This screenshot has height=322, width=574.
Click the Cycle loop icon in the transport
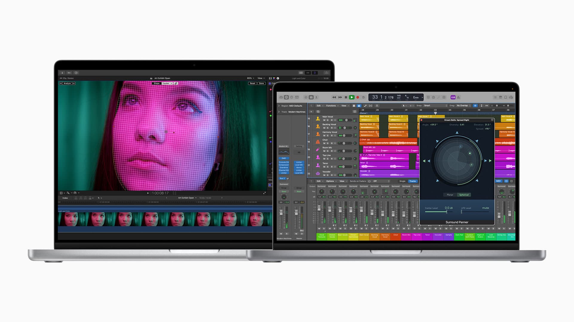[x=364, y=97]
